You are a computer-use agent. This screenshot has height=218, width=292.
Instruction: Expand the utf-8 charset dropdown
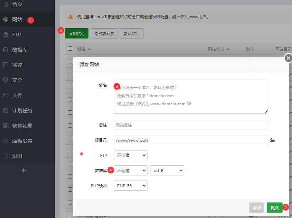coord(167,170)
